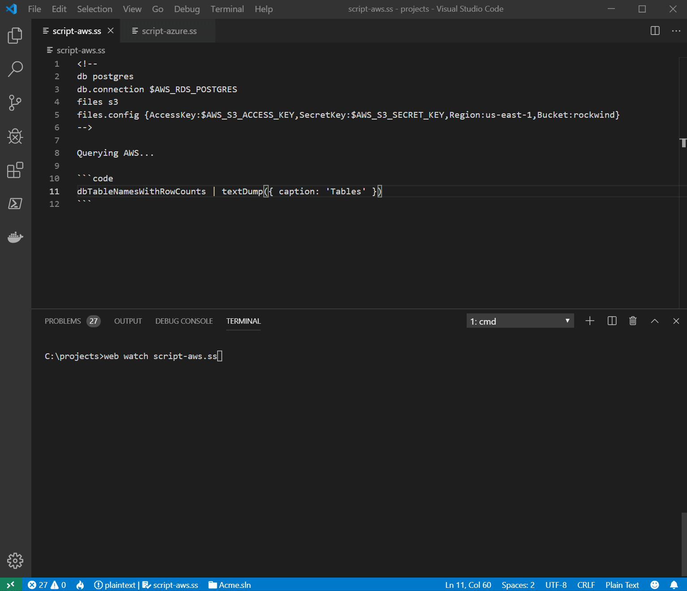This screenshot has height=591, width=687.
Task: Click line number 11 in the gutter
Action: 54,191
